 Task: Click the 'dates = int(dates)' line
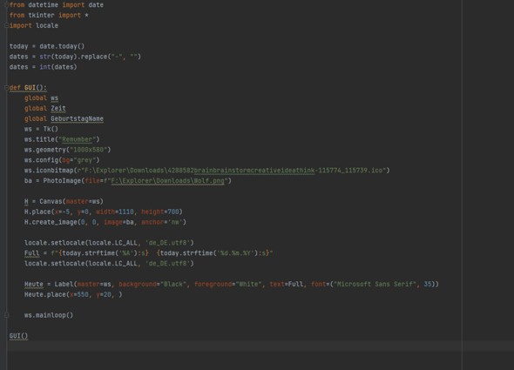pyautogui.click(x=43, y=67)
